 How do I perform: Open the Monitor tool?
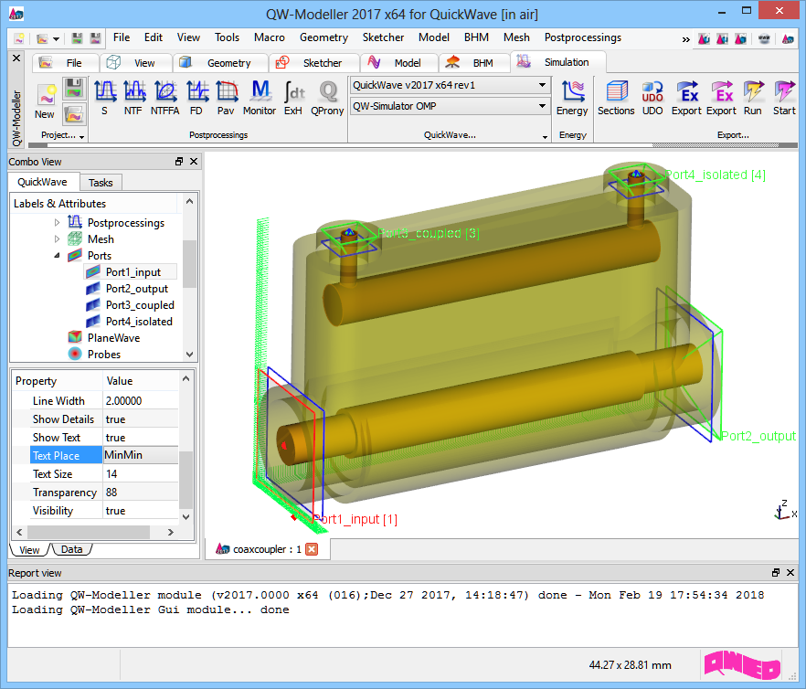pos(260,97)
